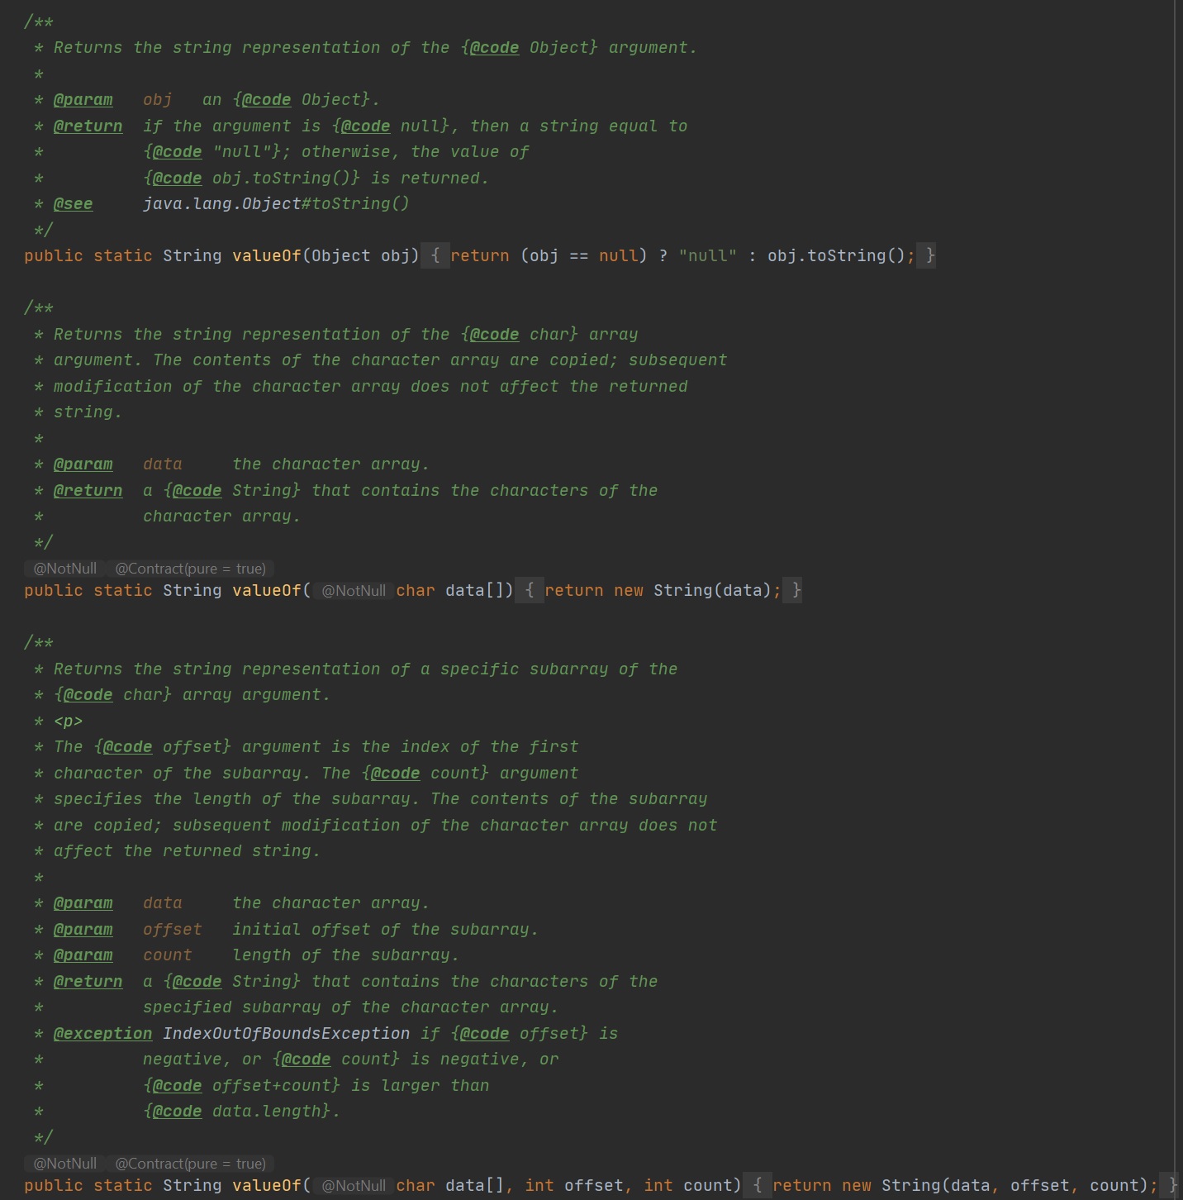Click the <p> tag in the Javadoc comment

point(68,721)
